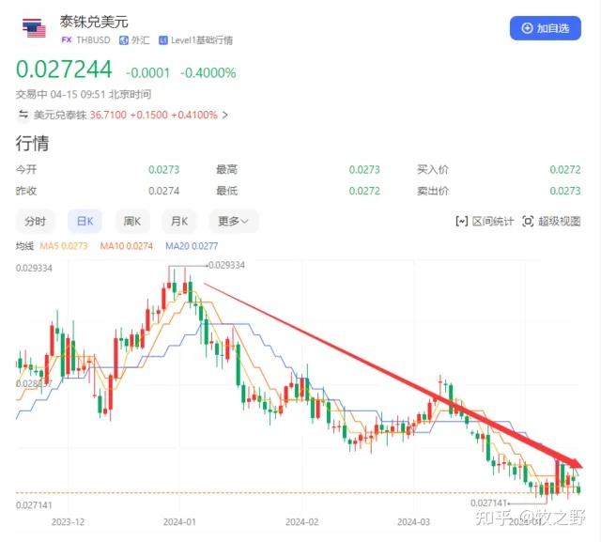Toggle the MA10 moving average line
The image size is (601, 542).
pos(126,246)
